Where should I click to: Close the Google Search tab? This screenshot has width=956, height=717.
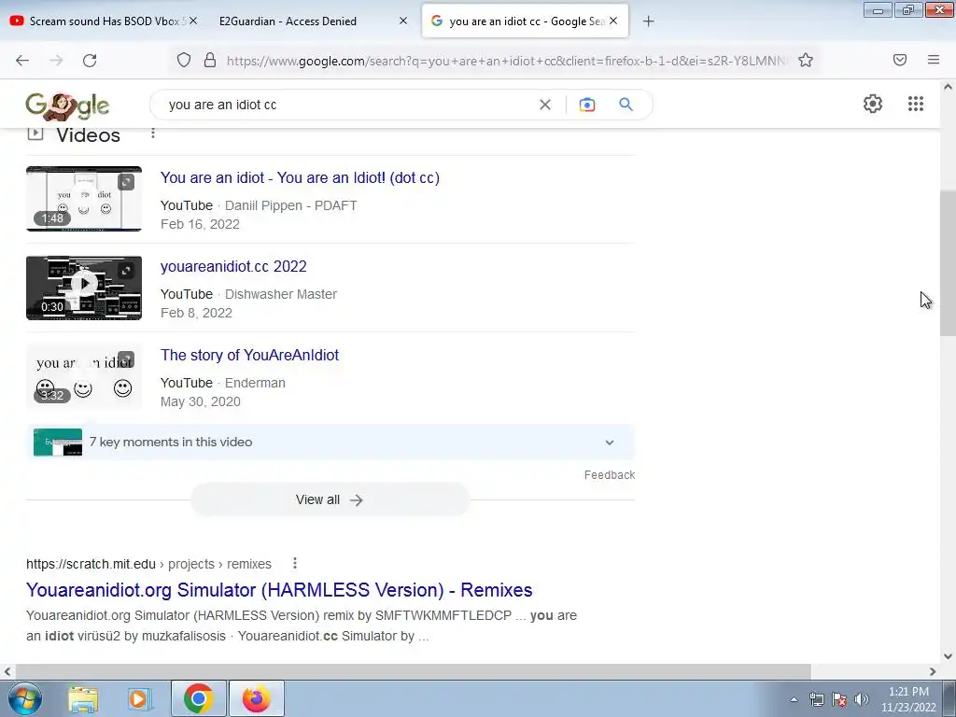[x=613, y=21]
